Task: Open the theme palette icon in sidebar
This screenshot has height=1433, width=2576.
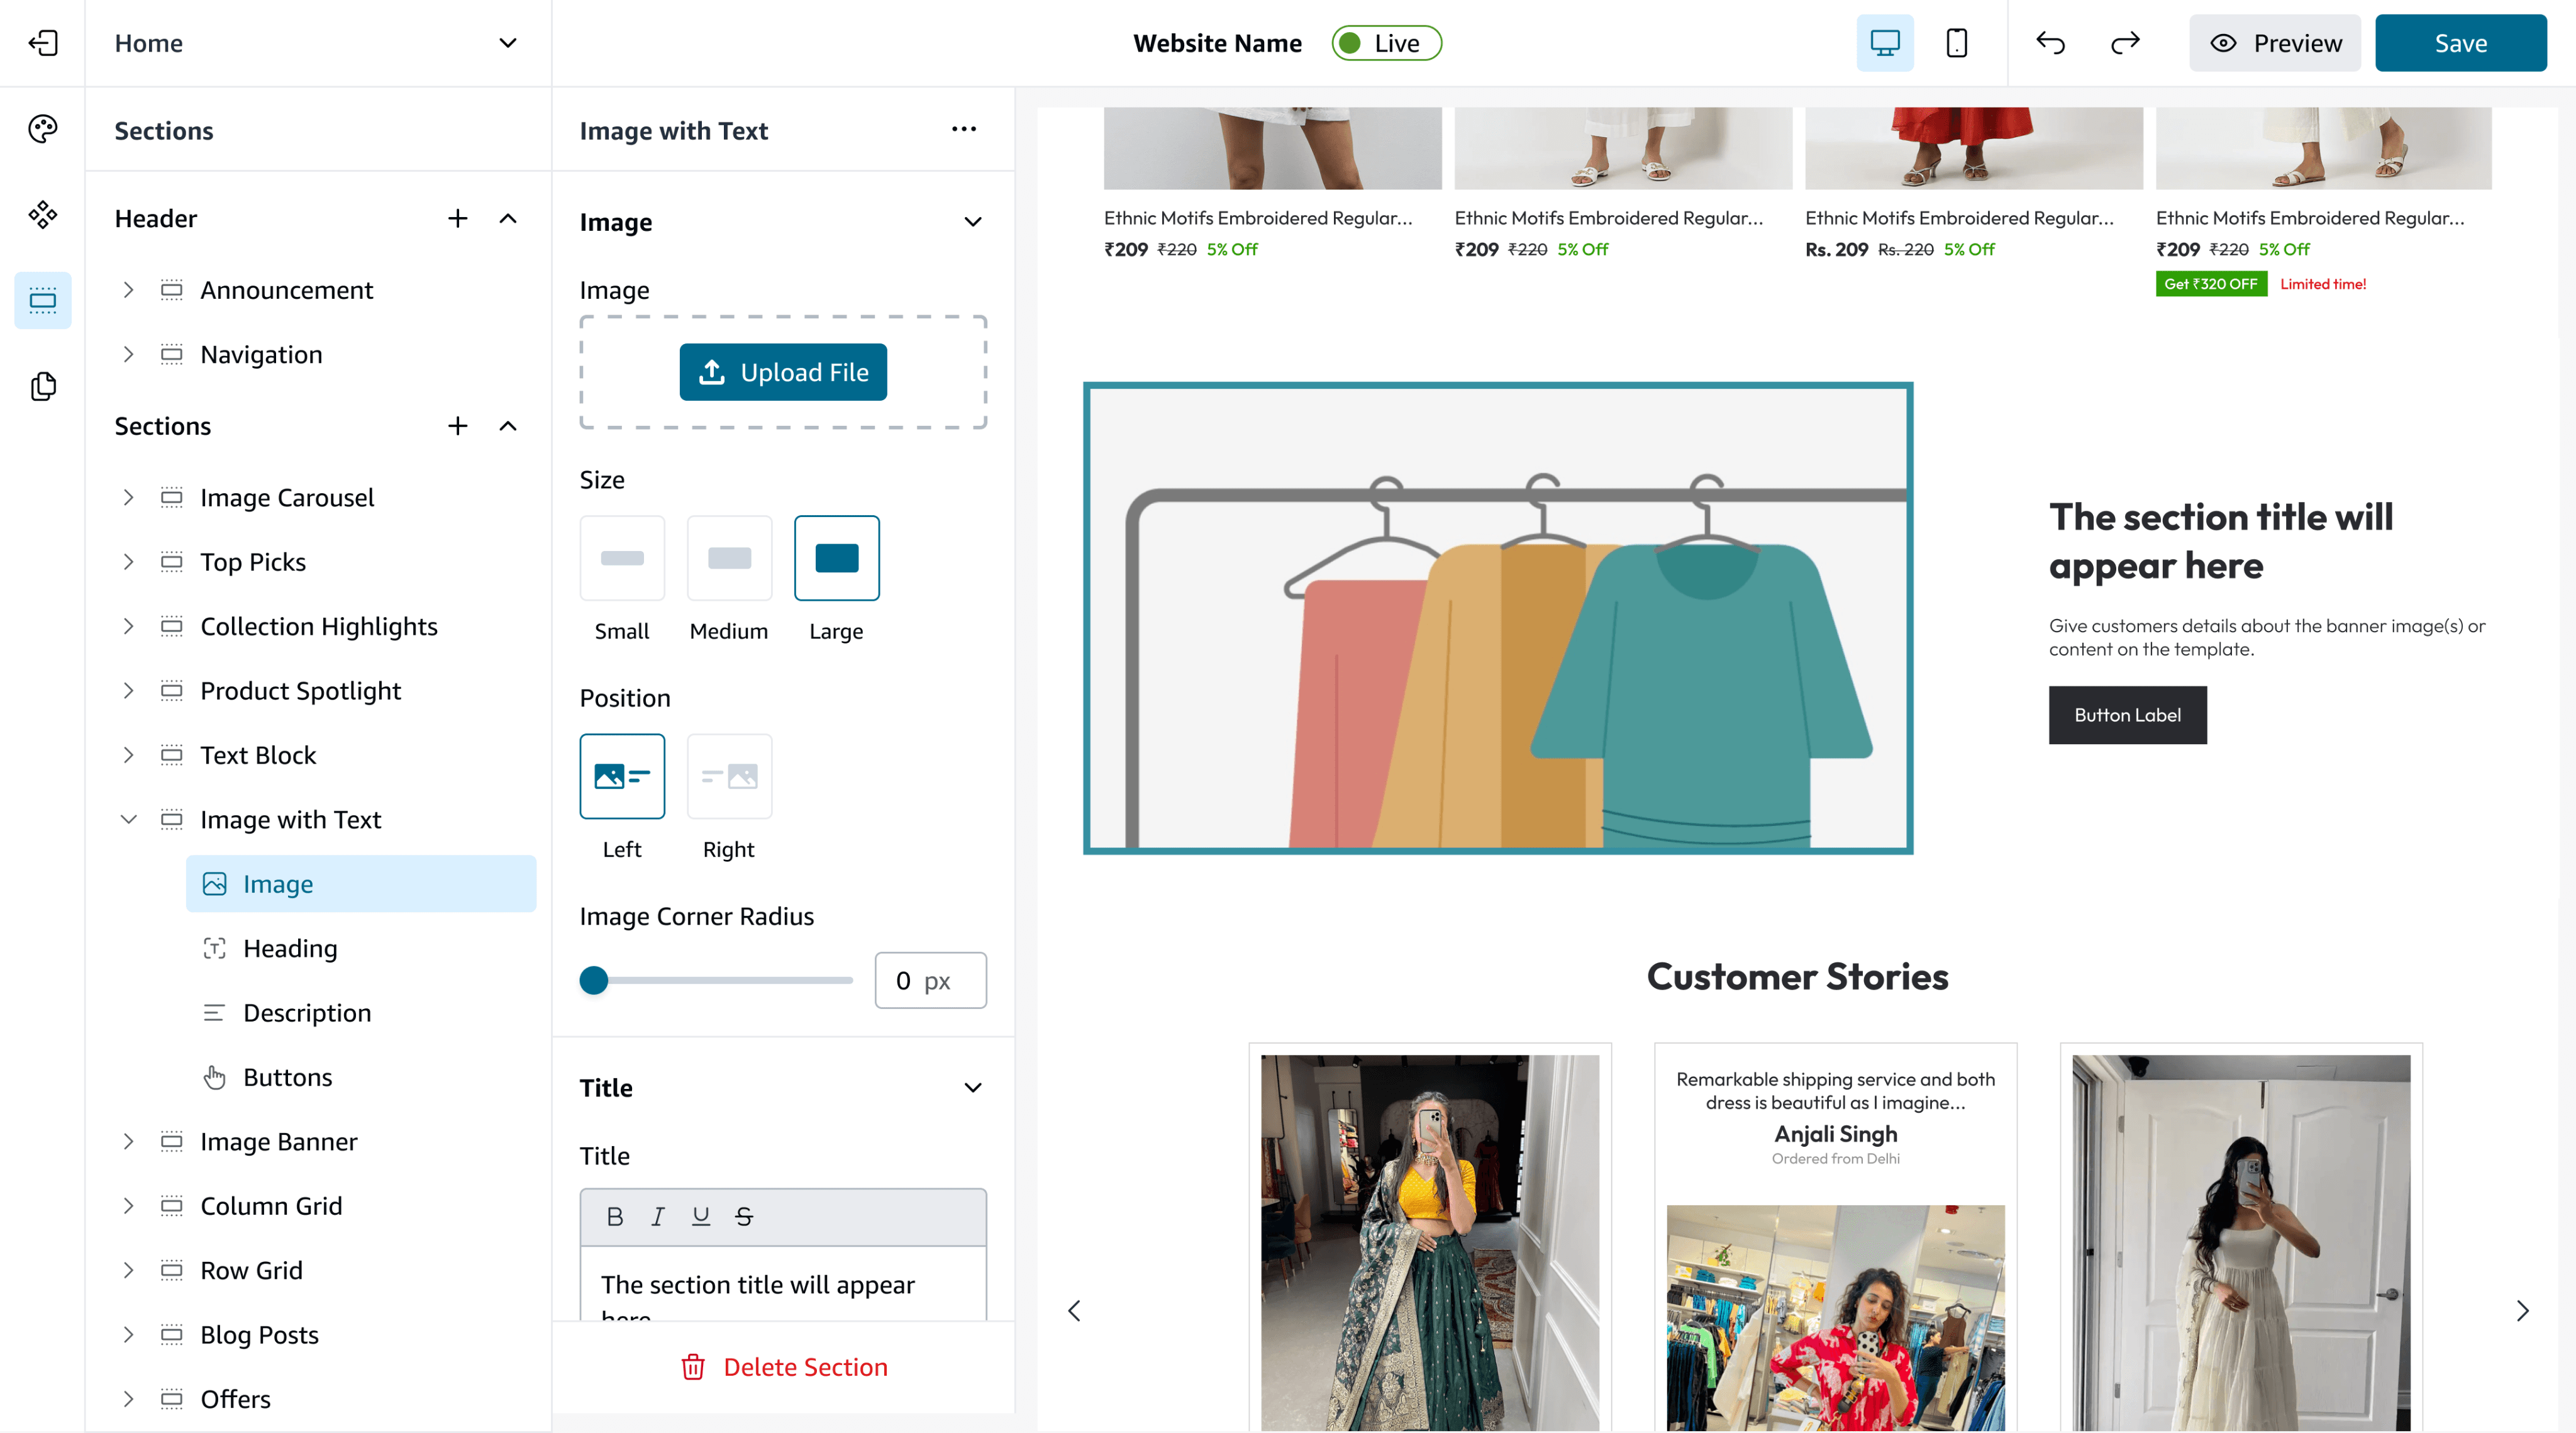Action: click(x=42, y=129)
